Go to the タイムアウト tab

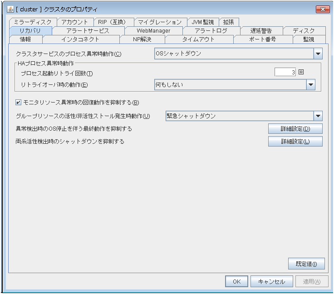[x=198, y=39]
